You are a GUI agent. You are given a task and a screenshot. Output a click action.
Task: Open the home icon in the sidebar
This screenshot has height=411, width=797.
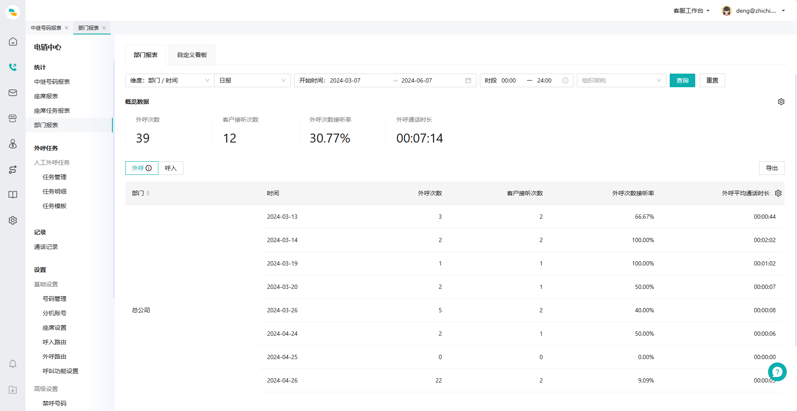click(13, 42)
